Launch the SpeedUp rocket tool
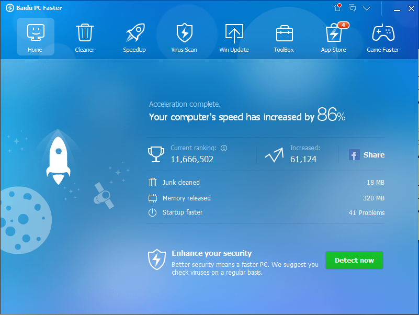Image resolution: width=419 pixels, height=315 pixels. click(134, 38)
